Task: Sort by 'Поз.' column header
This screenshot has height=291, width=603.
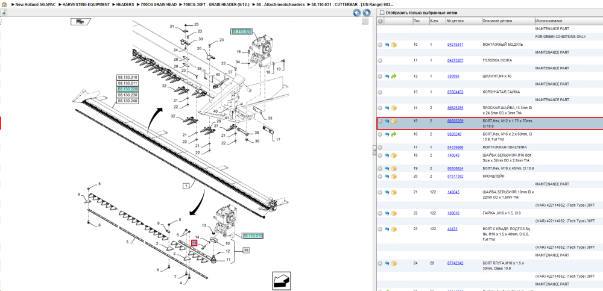Action: click(420, 20)
